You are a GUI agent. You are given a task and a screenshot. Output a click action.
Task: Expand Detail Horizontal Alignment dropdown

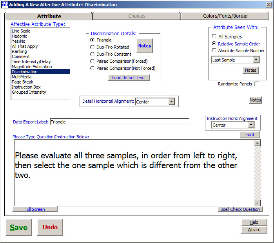click(x=171, y=102)
